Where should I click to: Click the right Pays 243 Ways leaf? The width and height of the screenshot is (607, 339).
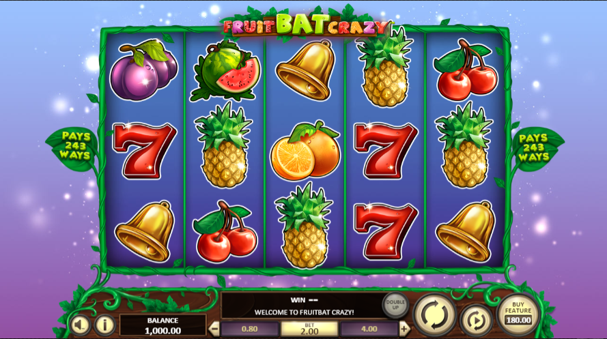coord(535,147)
